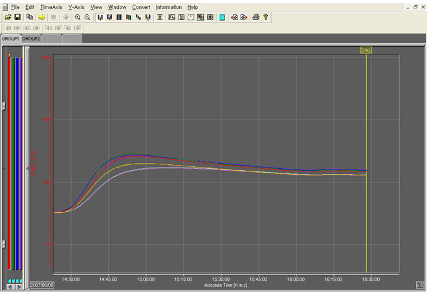Click the Save floppy disk icon

17,17
